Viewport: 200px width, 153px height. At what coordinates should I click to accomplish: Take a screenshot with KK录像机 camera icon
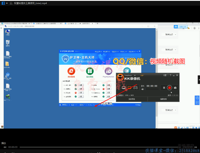coord(175,88)
